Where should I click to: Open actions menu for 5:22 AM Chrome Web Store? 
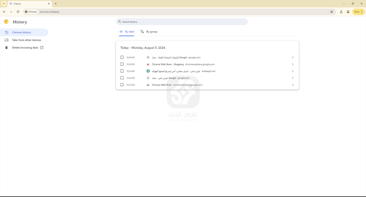293,85
